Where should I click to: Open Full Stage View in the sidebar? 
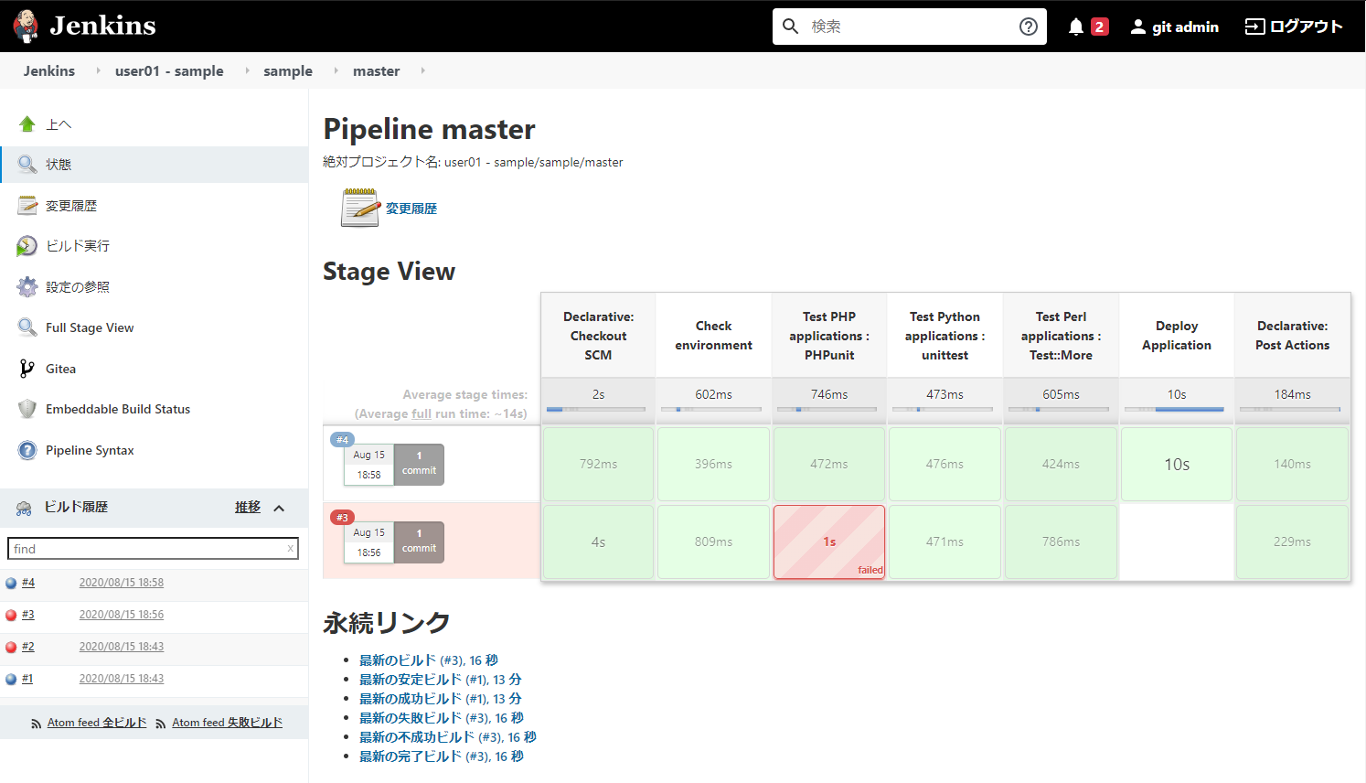pos(90,327)
